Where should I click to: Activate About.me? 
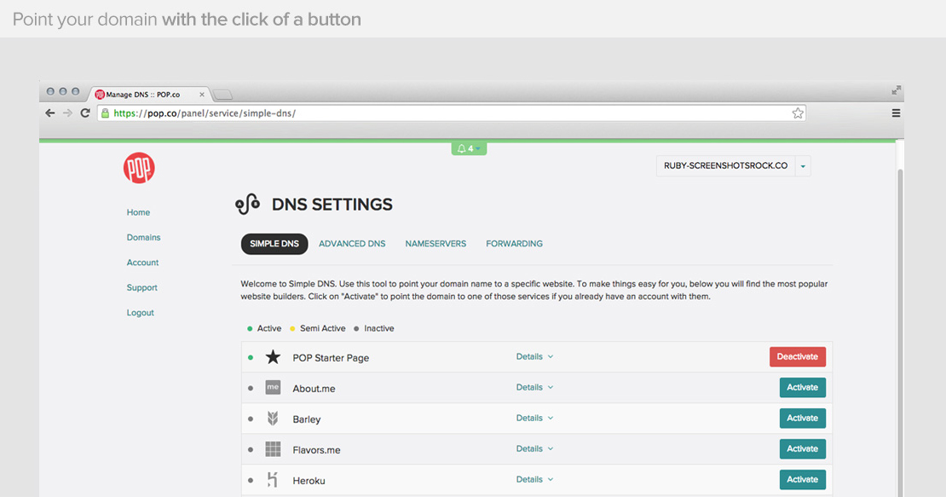coord(803,387)
